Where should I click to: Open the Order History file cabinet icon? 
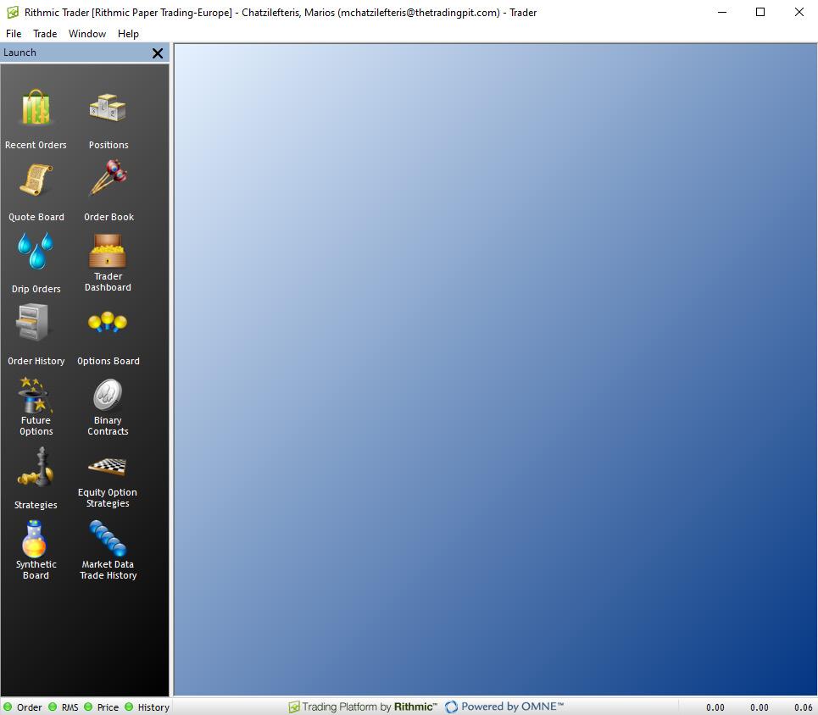point(32,322)
